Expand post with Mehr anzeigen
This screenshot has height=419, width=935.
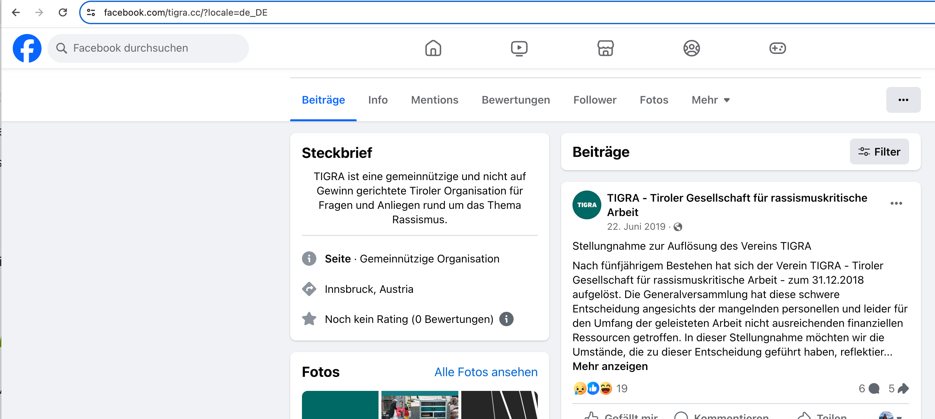pyautogui.click(x=610, y=366)
